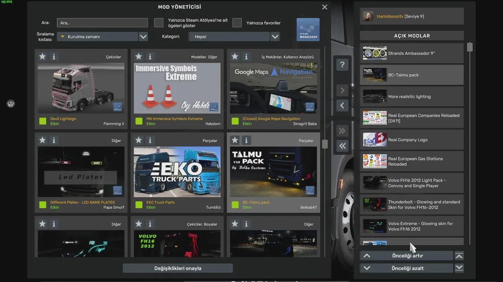The image size is (503, 282).
Task: Click Hamidooootv profile avatar
Action: point(368,16)
